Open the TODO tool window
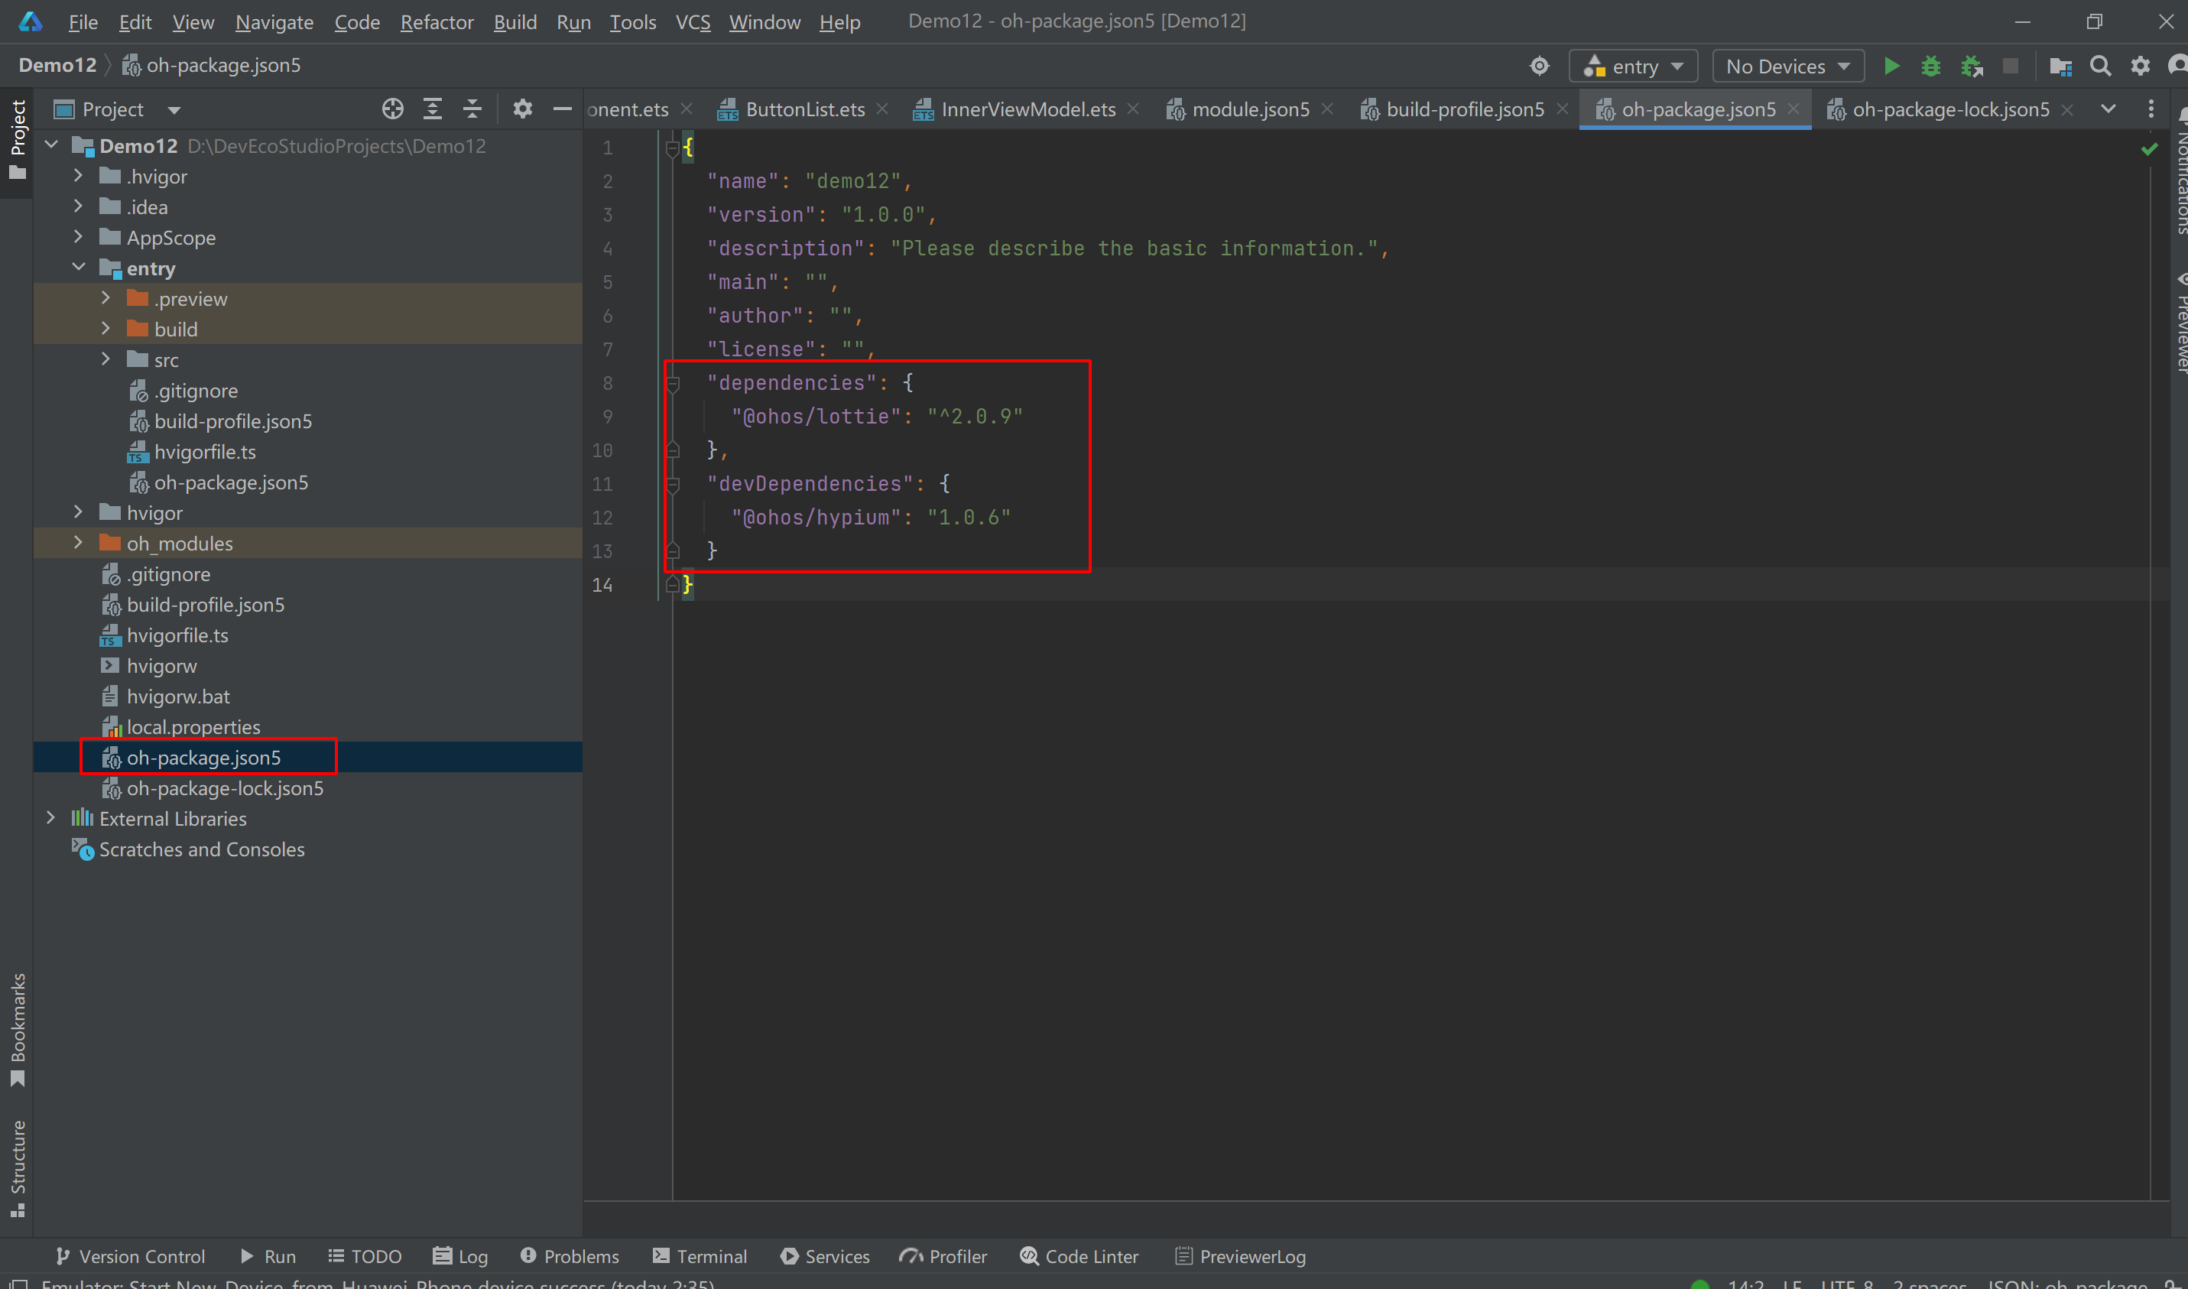2188x1289 pixels. [364, 1256]
